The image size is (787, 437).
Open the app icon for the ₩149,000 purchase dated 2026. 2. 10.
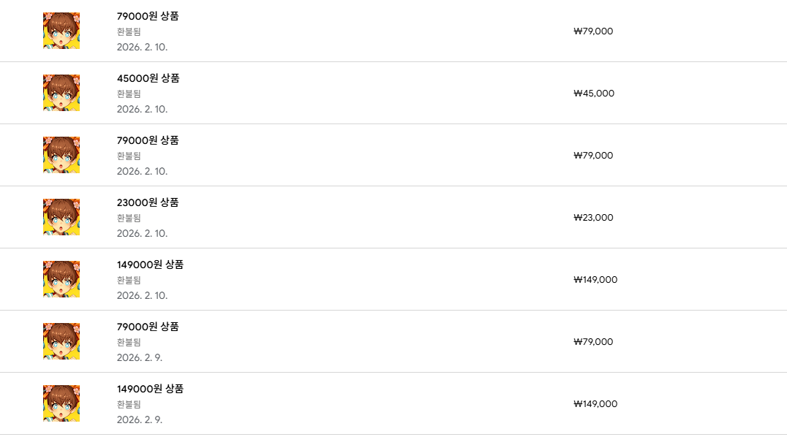click(61, 279)
